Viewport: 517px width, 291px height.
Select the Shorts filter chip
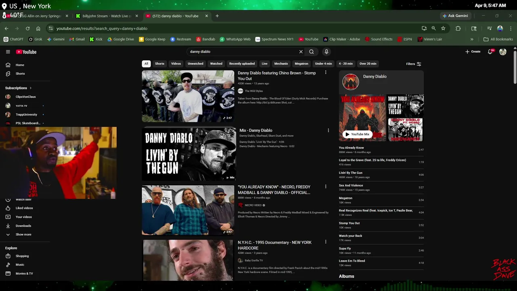click(160, 63)
